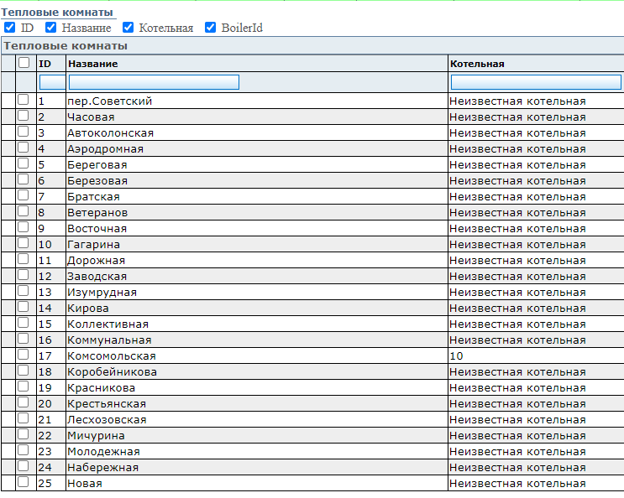Screen dimensions: 624x498
Task: Sort by Котельная column header
Action: tap(477, 64)
